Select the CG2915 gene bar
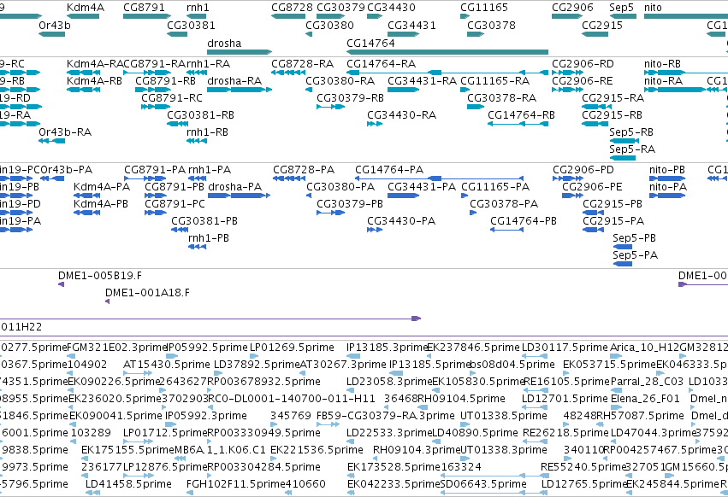Viewport: 728px width, 497px height. click(x=595, y=34)
